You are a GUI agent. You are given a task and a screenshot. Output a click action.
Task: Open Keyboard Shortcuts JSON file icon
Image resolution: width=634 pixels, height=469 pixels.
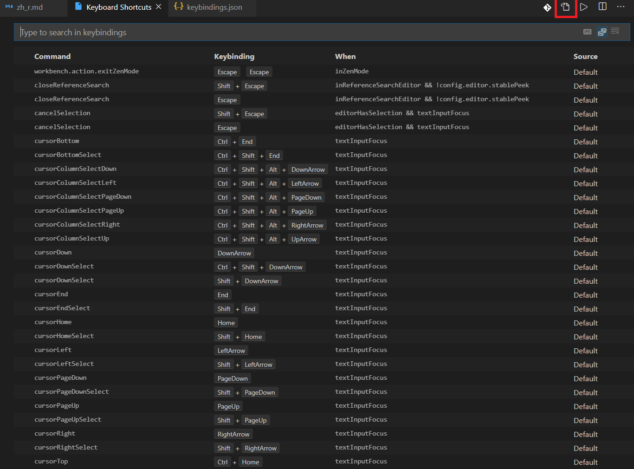[x=565, y=7]
